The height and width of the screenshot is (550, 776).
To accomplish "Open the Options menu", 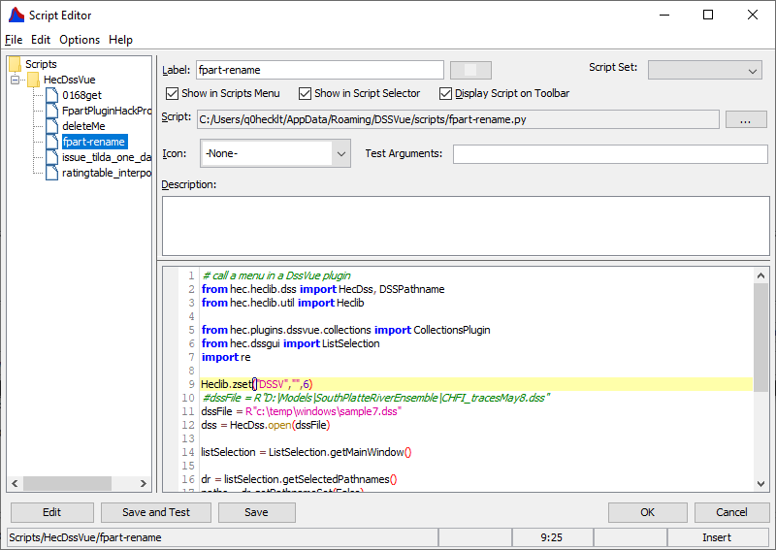I will [x=80, y=40].
